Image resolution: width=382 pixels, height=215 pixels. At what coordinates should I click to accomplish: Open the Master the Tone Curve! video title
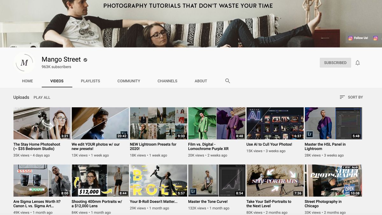click(208, 202)
